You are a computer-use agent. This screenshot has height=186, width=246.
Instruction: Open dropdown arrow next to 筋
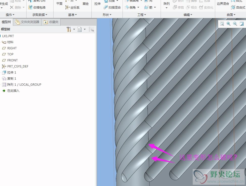pos(155,7)
